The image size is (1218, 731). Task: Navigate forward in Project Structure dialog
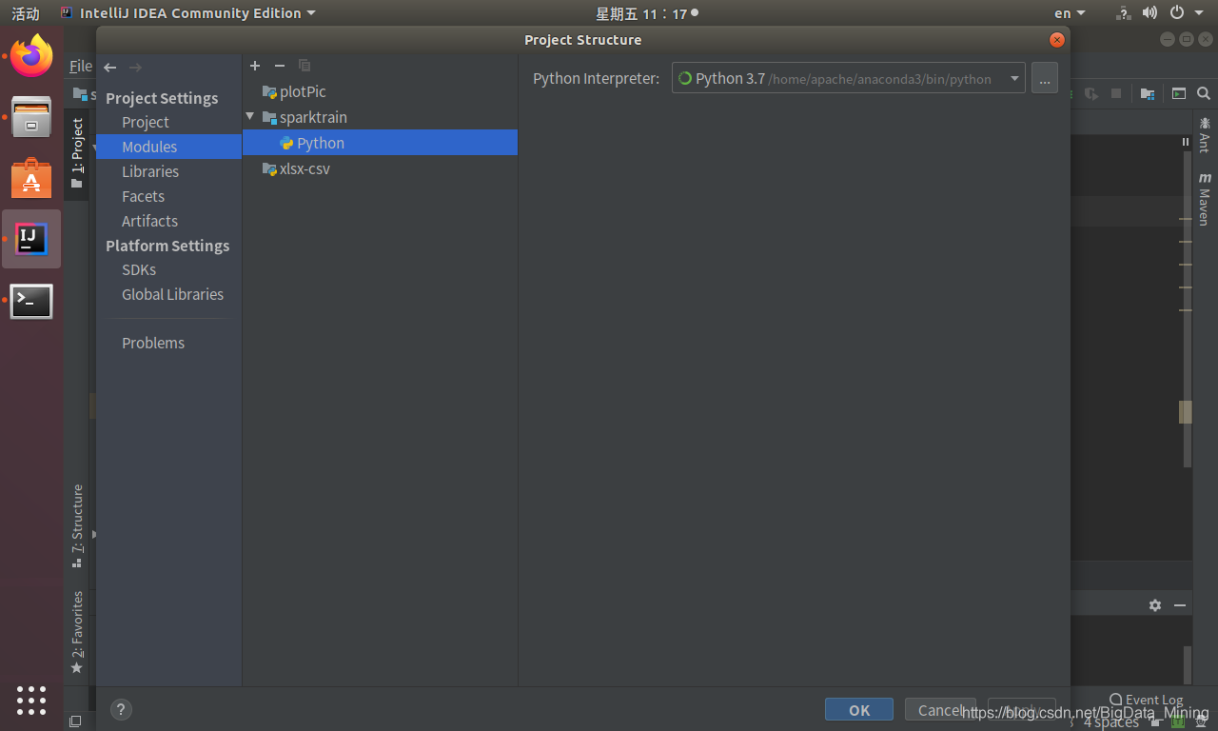point(135,67)
